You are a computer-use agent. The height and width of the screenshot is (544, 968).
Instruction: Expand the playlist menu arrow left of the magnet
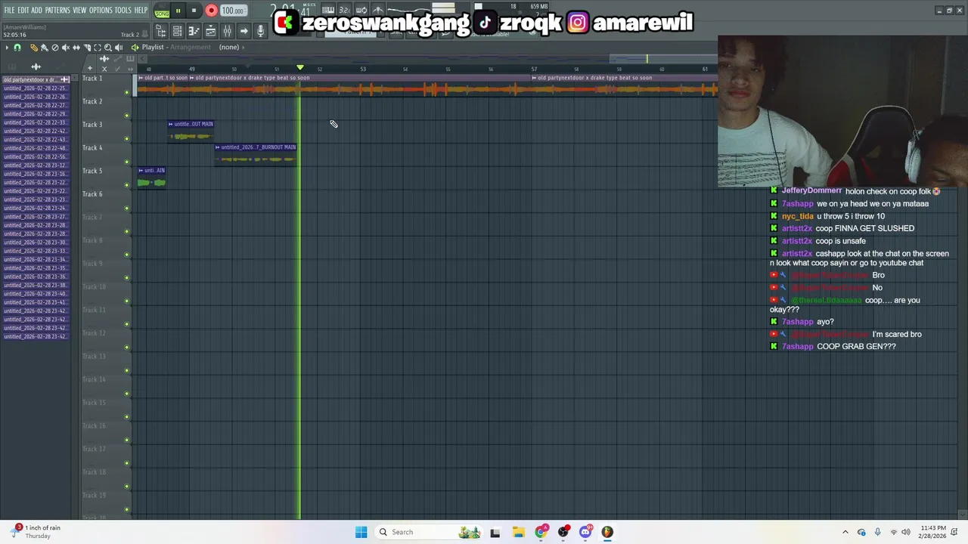pos(7,47)
